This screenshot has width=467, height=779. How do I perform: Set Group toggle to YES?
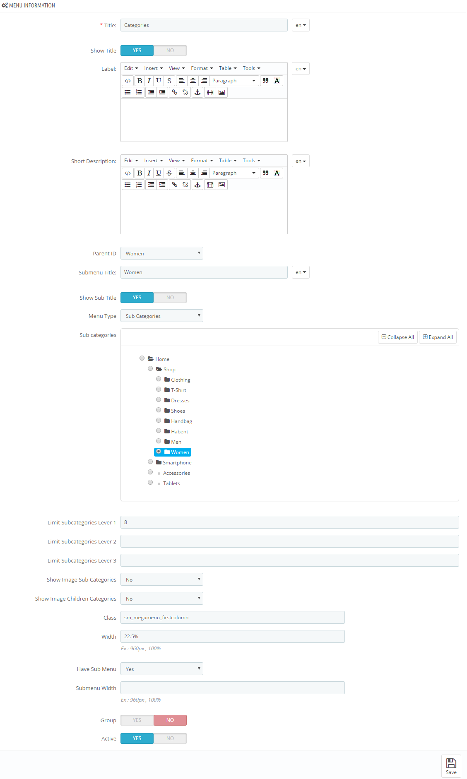(137, 720)
